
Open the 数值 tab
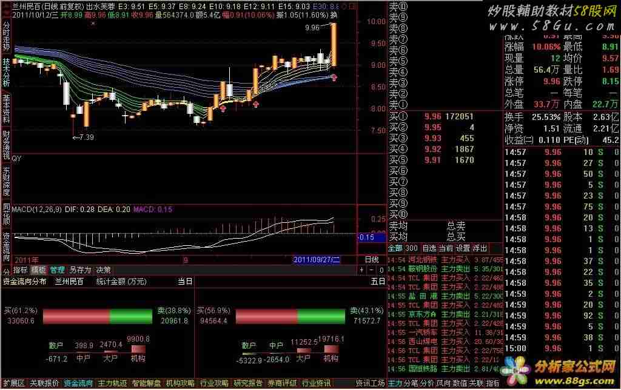(460, 383)
